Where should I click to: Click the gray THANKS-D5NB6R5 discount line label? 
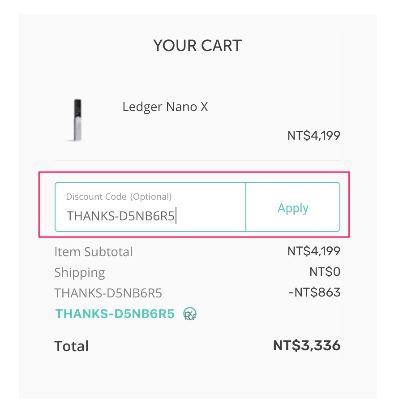click(108, 293)
